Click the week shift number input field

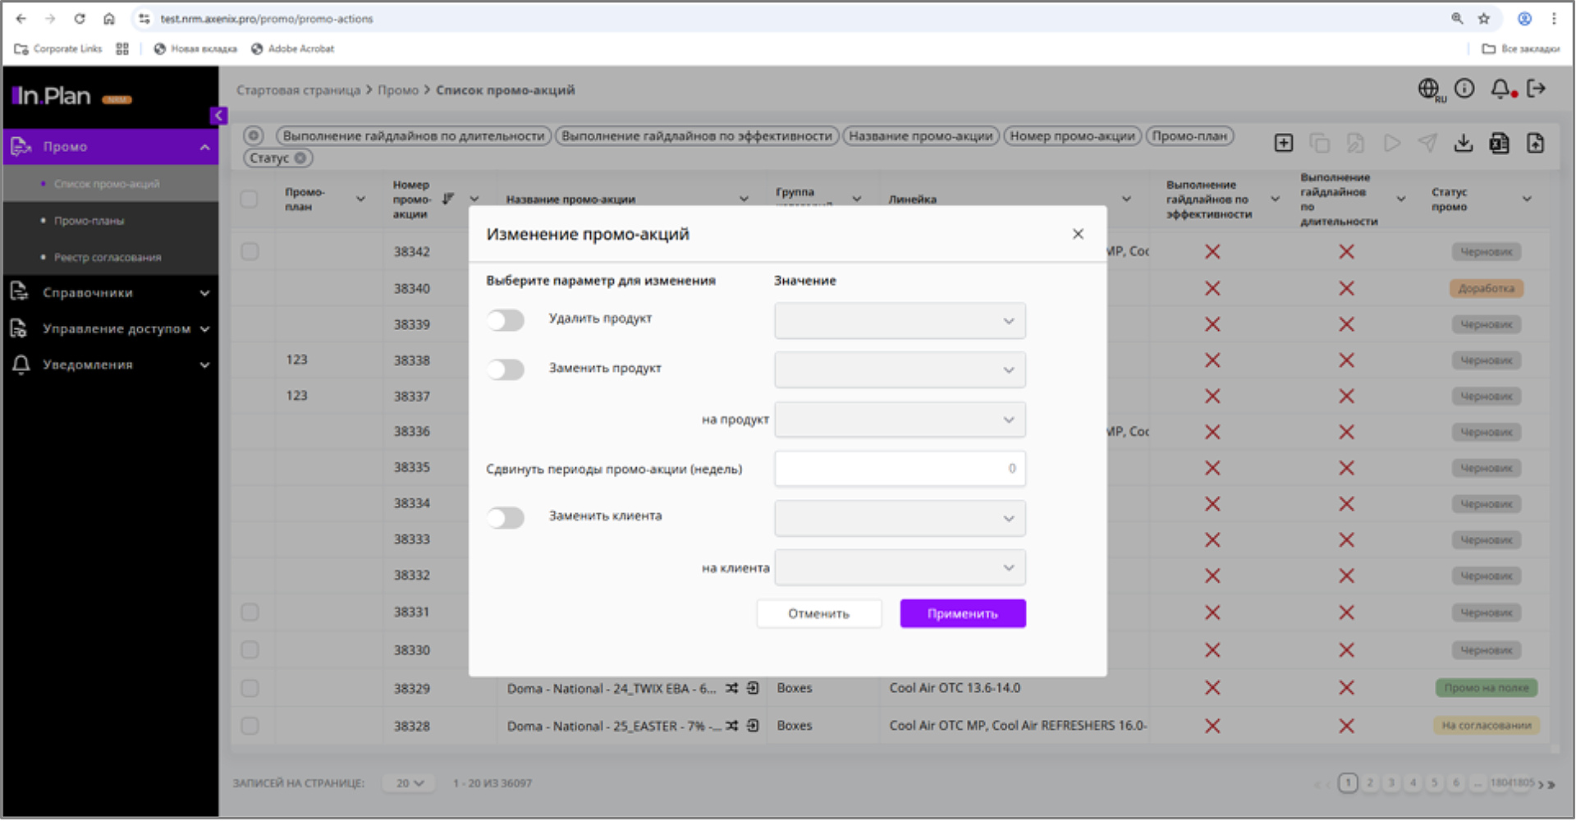point(900,469)
